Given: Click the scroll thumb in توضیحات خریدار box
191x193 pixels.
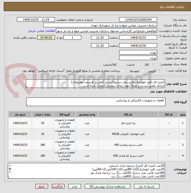Looking at the screenshot, I should tap(10, 169).
